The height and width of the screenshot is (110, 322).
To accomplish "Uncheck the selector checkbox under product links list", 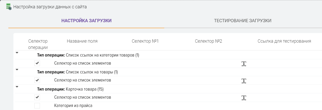I will 37,80.
